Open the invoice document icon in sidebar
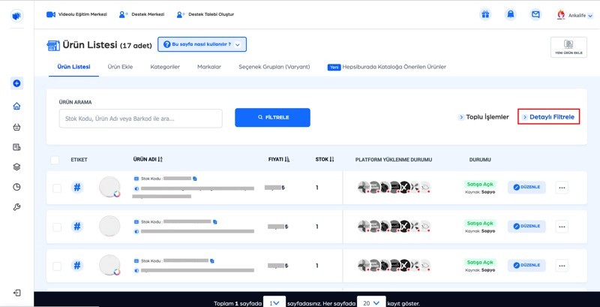This screenshot has height=307, width=600. [x=16, y=147]
